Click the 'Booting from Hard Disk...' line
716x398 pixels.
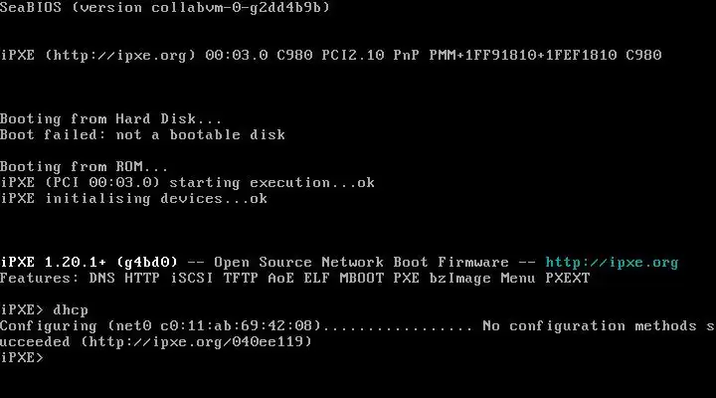[111, 118]
